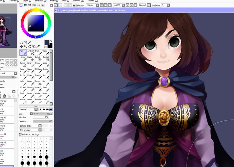Select the magic wand tool
Viewport: 234px width, 167px height.
[30, 42]
